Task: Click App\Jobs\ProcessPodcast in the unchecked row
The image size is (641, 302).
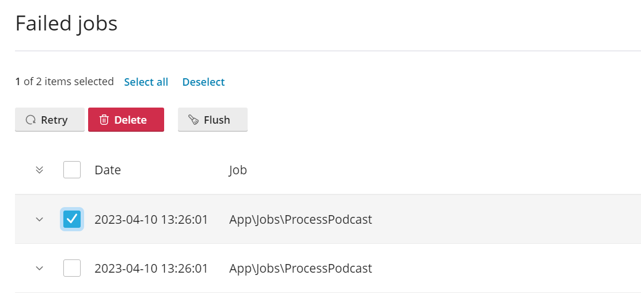Action: (301, 269)
